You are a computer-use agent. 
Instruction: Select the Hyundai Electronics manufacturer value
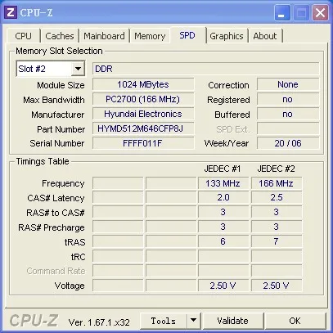pos(143,114)
